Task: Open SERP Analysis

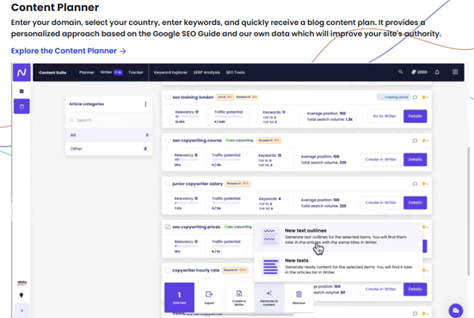Action: click(206, 72)
